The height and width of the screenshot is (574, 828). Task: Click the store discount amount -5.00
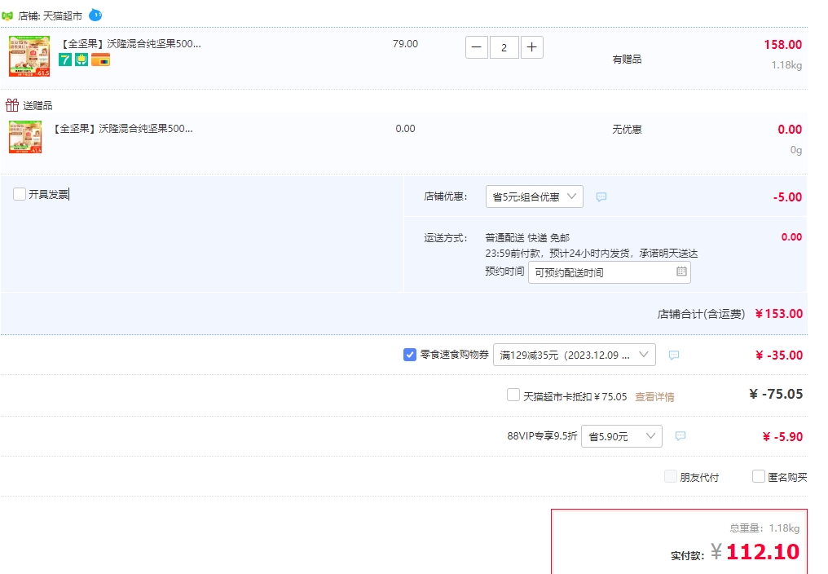(787, 197)
